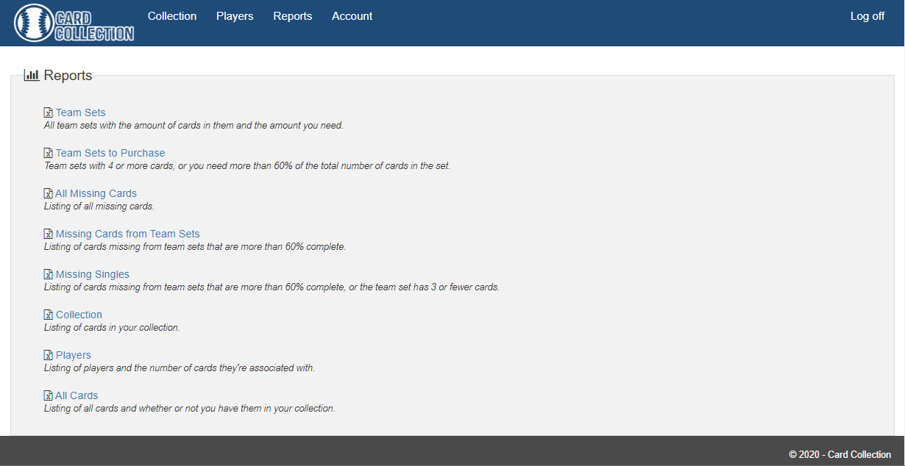Download the Missing Singles report
This screenshot has height=466, width=905.
tap(93, 274)
